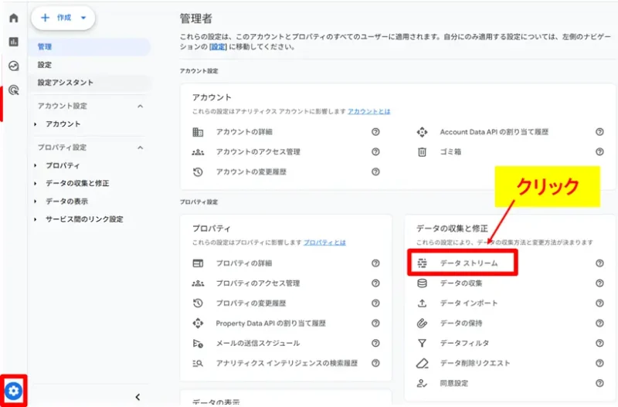Click アナリティクス インテリジェンスの検索履歴 icon

[x=198, y=363]
